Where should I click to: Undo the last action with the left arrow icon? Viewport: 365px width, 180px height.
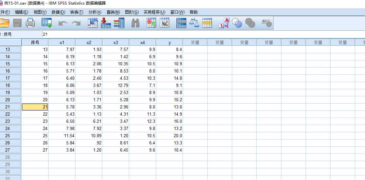click(x=63, y=23)
